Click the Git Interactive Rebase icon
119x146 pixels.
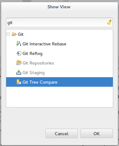[19, 44]
